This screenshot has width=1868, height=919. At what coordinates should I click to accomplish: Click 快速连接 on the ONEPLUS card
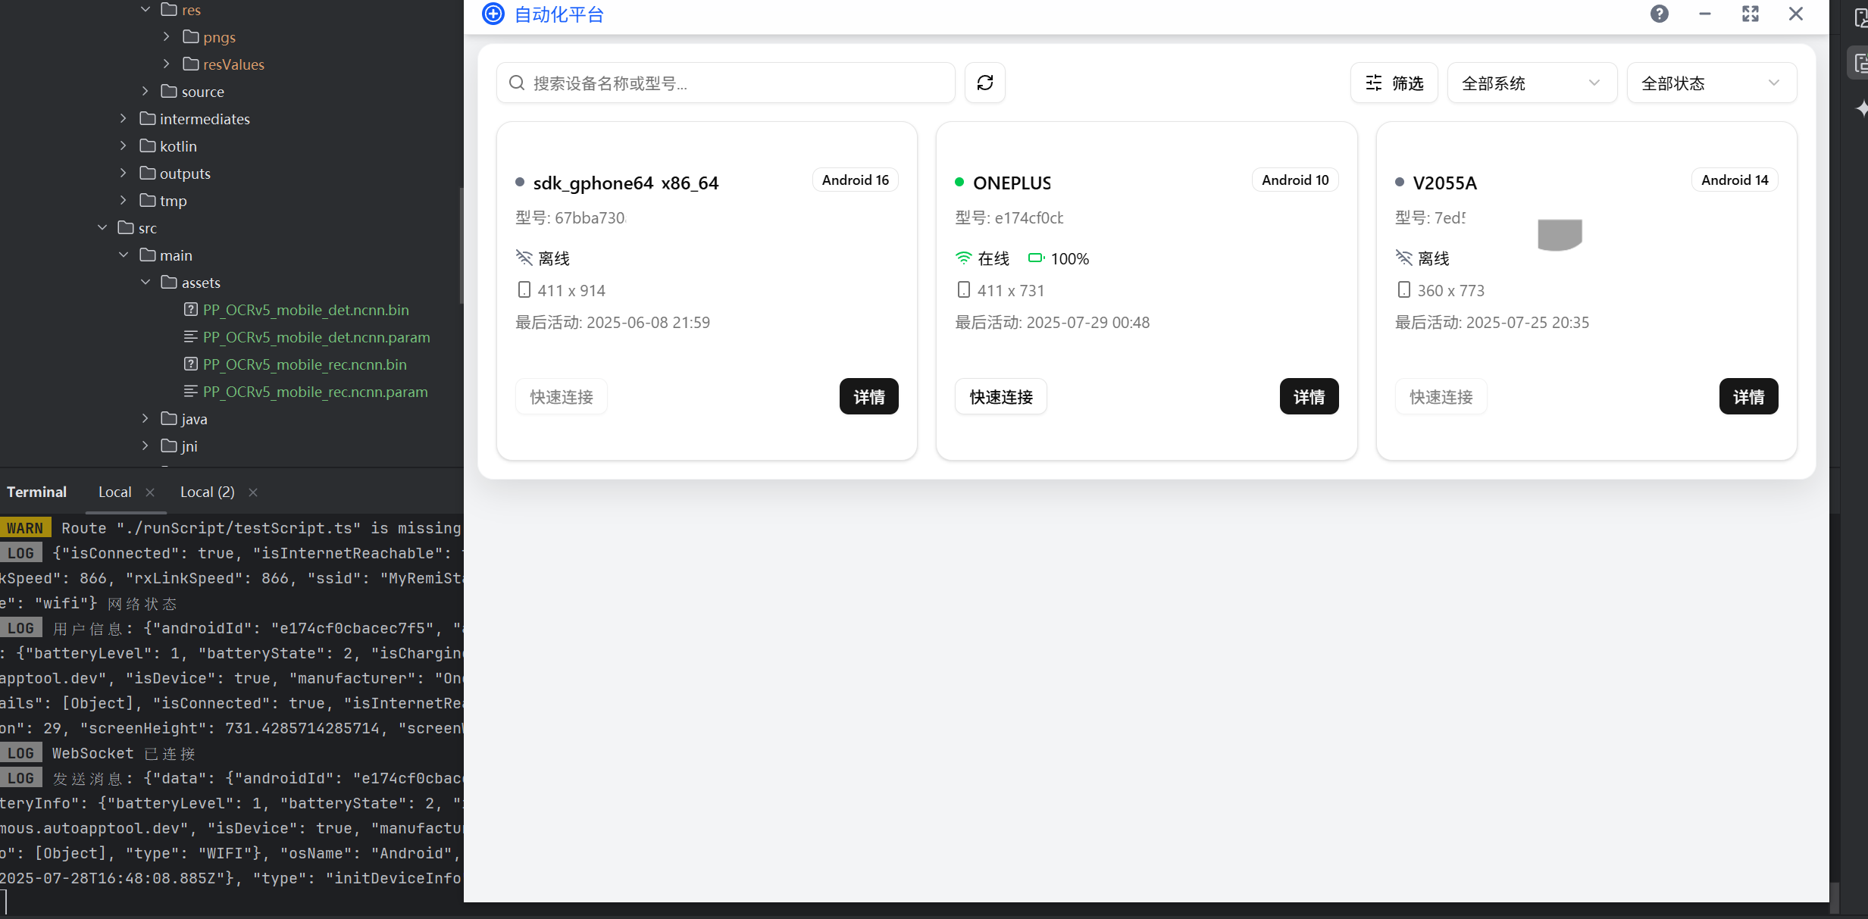click(1000, 396)
